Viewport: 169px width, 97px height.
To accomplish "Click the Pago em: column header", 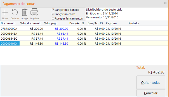I will 112,23.
